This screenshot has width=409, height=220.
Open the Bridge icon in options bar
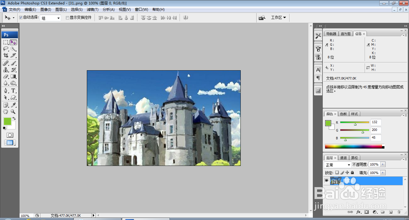click(x=262, y=18)
